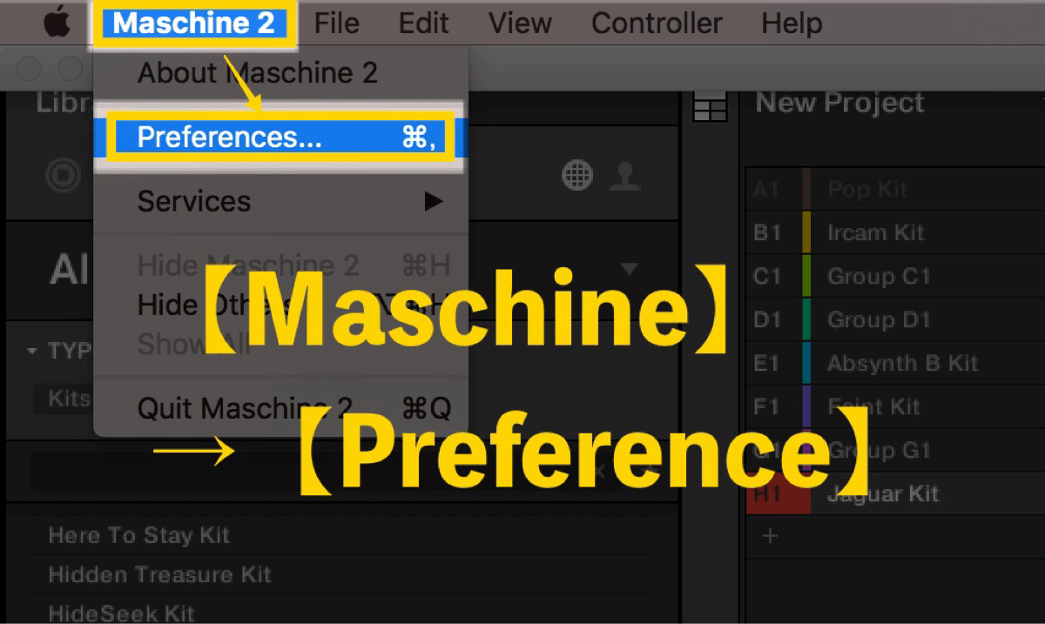Viewport: 1045px width, 624px height.
Task: Open the Maschine 2 menu
Action: (x=194, y=23)
